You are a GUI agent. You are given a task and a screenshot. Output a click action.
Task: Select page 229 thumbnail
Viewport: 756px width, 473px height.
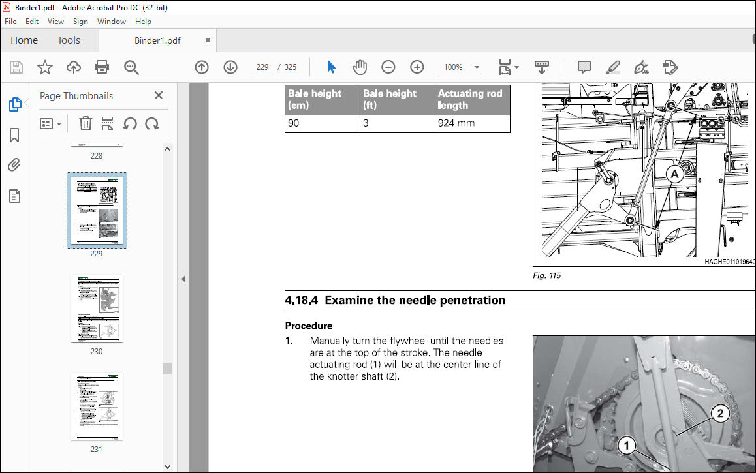[x=97, y=211]
